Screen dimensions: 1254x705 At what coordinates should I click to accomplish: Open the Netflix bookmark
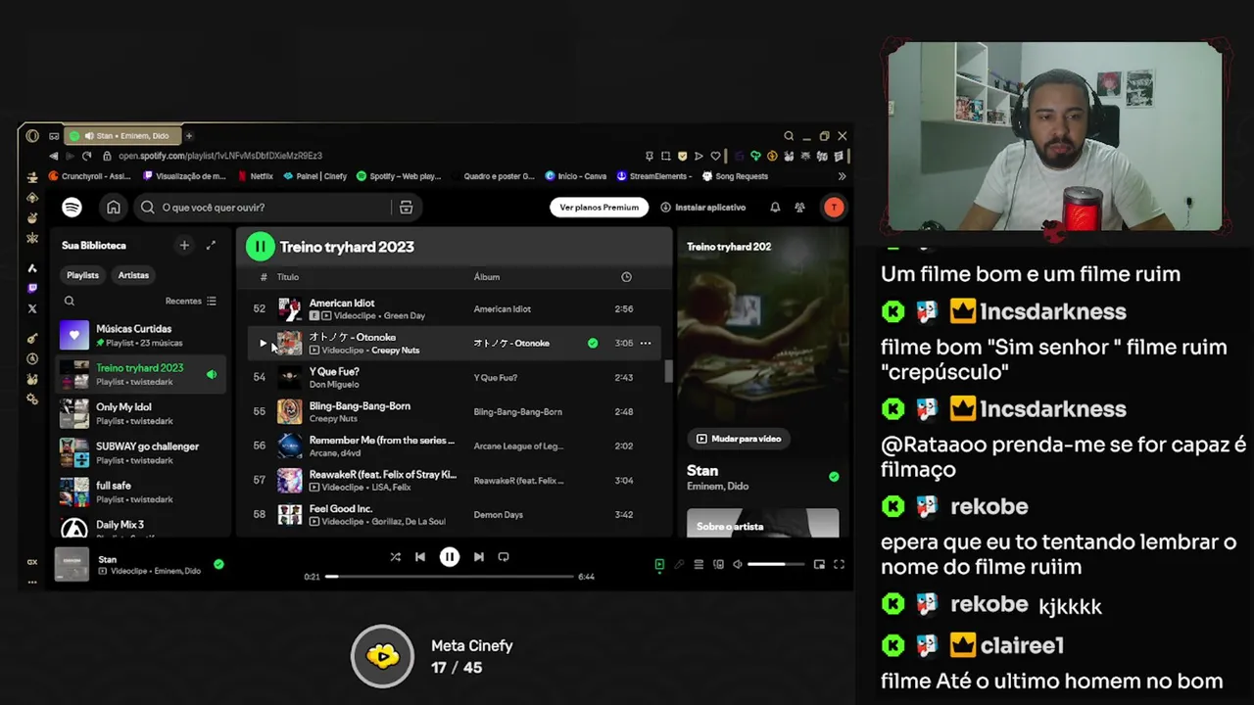click(x=255, y=176)
